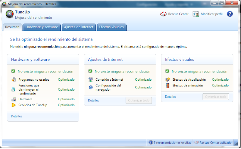Click the Rescue Center activado status bar icon
This screenshot has height=149, width=241.
click(x=196, y=142)
